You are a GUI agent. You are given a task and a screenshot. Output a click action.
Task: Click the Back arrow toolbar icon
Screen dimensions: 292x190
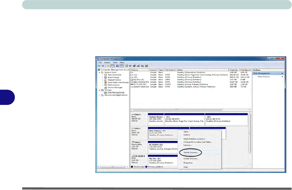[x=99, y=66]
